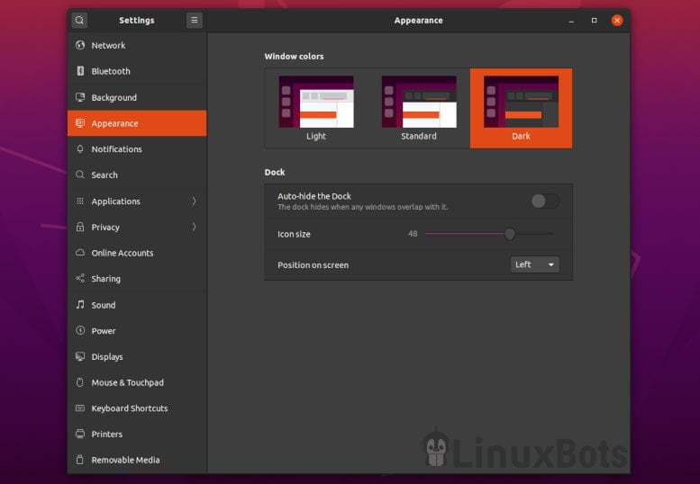Click the Printers icon in sidebar
The image size is (700, 484).
point(80,435)
